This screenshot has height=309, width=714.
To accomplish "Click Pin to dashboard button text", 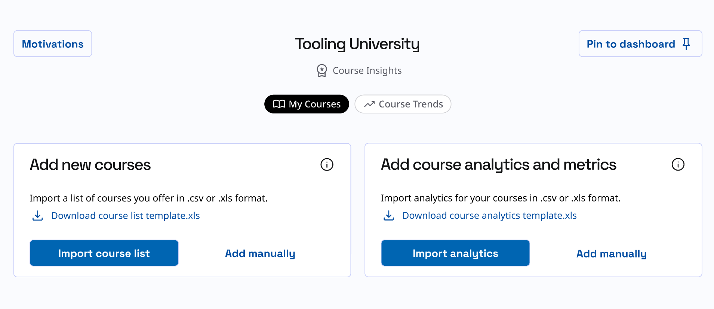I will (631, 44).
